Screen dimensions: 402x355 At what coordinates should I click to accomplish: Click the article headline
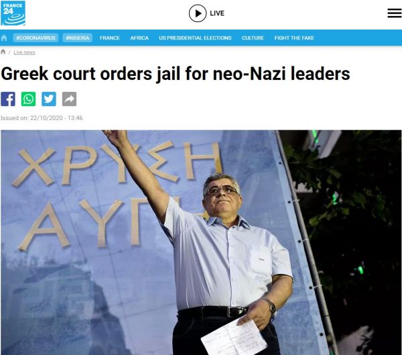(x=176, y=74)
